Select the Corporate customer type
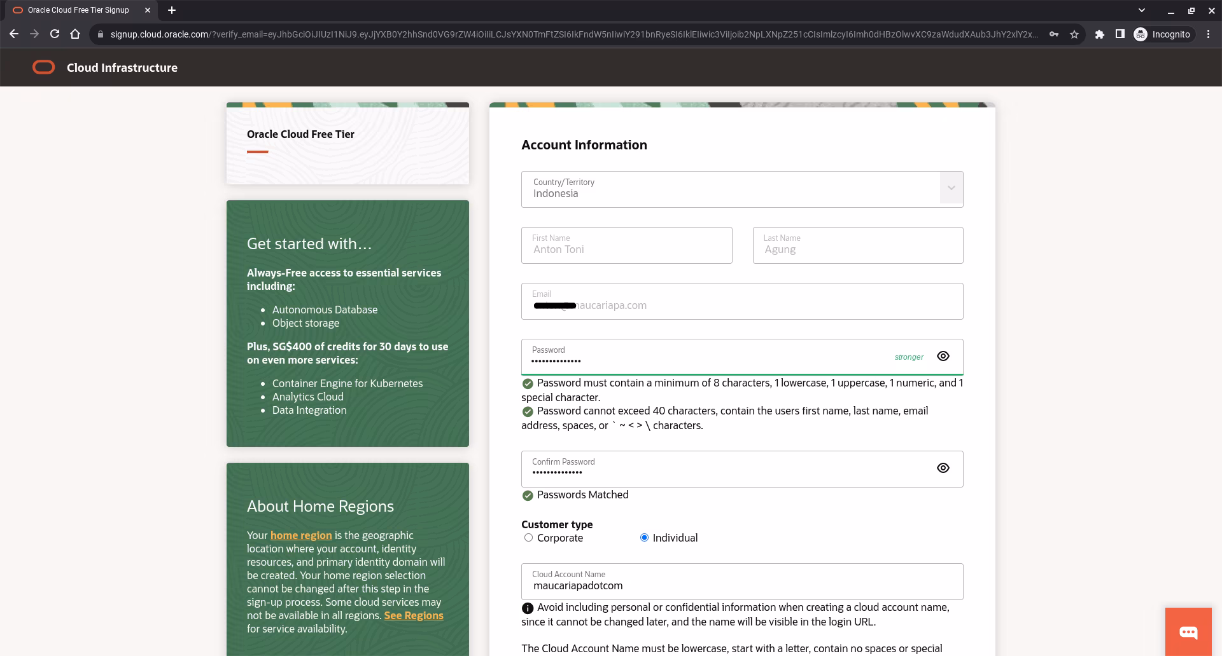Screen dimensions: 1222x656 click(x=528, y=538)
